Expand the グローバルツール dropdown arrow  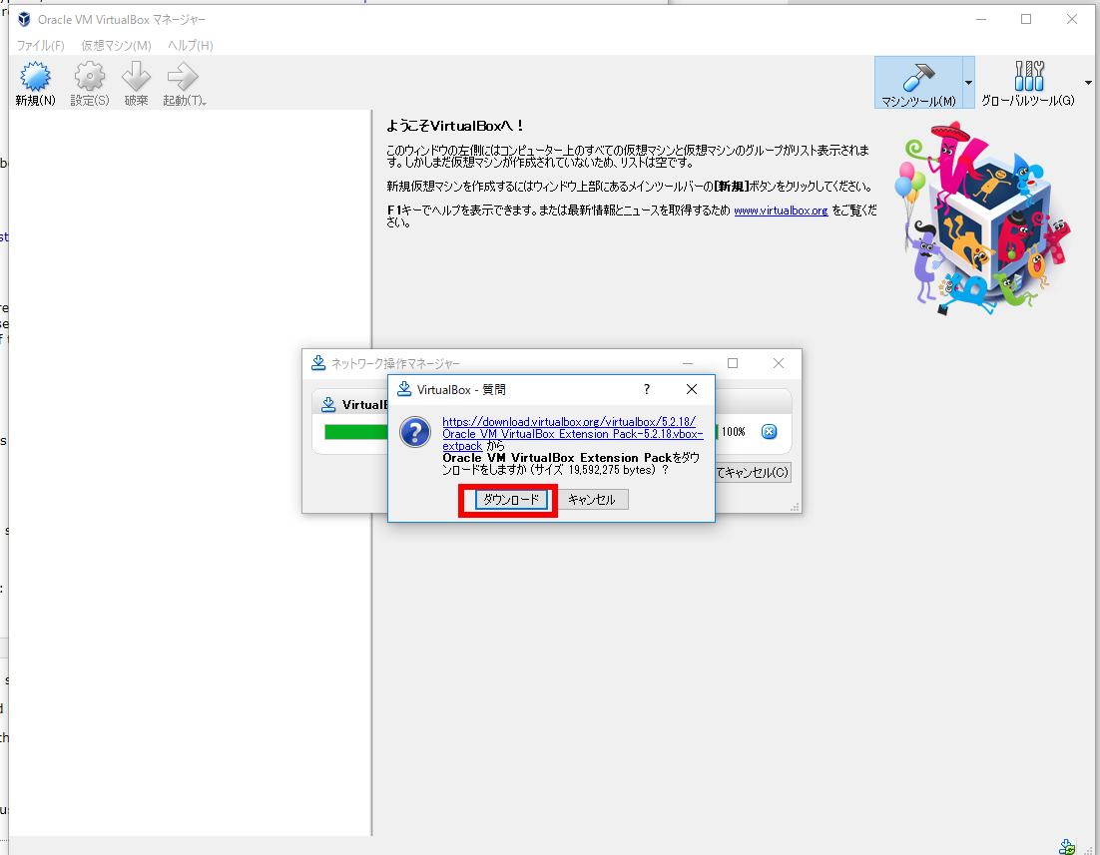1088,83
